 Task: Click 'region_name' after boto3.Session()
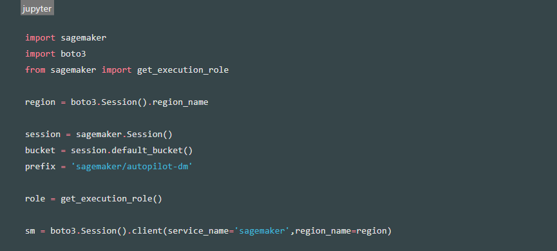point(180,102)
